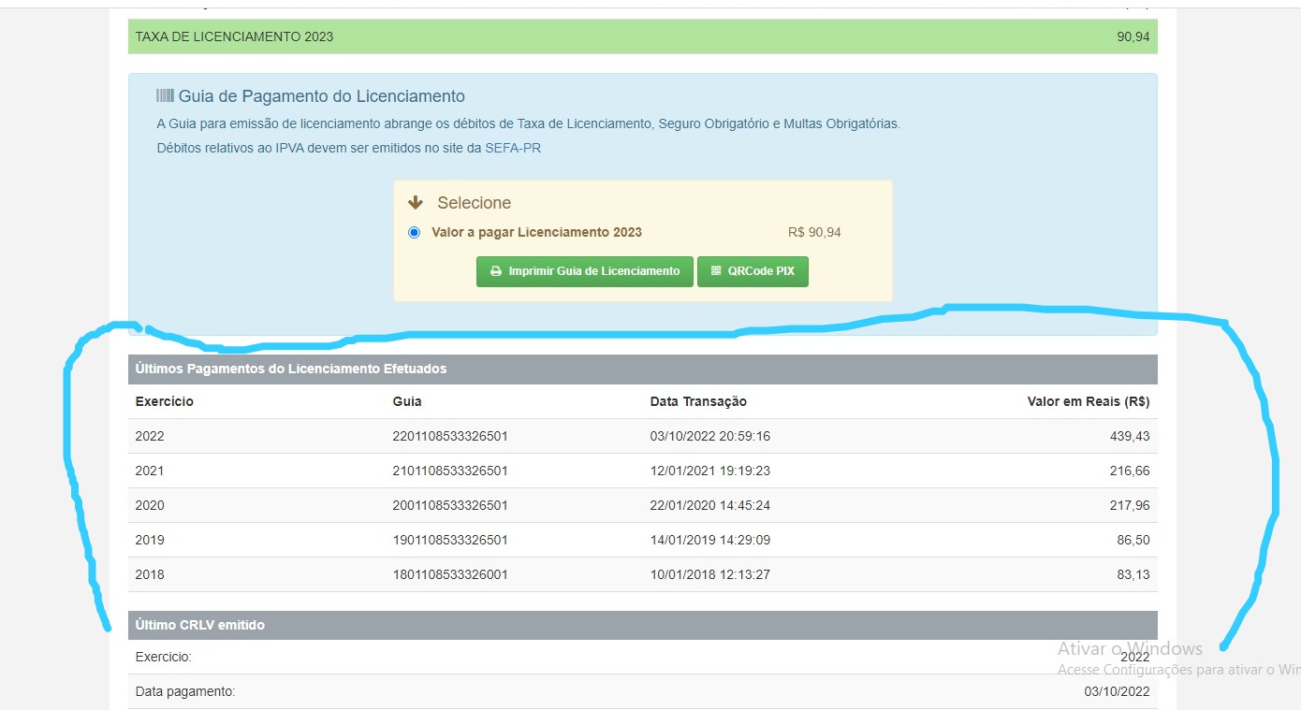1301x710 pixels.
Task: Click the Valor em Reais column header
Action: click(1089, 401)
